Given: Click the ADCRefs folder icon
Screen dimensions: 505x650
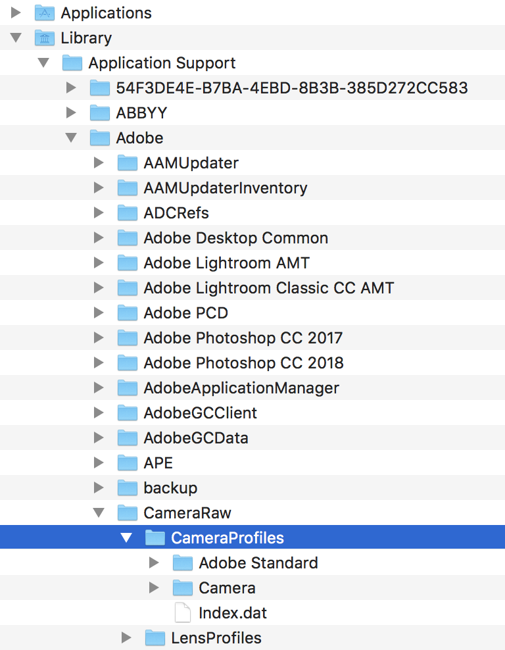Looking at the screenshot, I should click(x=128, y=213).
